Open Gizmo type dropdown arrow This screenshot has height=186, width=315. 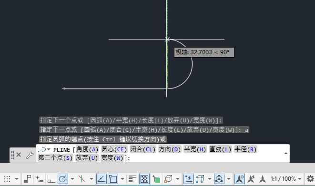[229, 179]
